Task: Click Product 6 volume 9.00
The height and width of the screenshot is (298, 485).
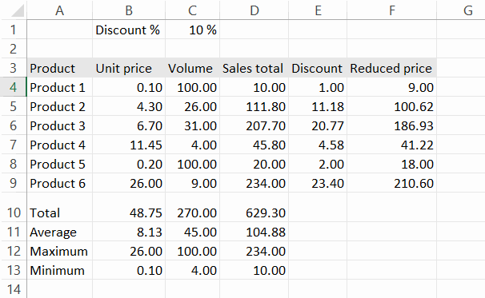Action: pos(192,183)
